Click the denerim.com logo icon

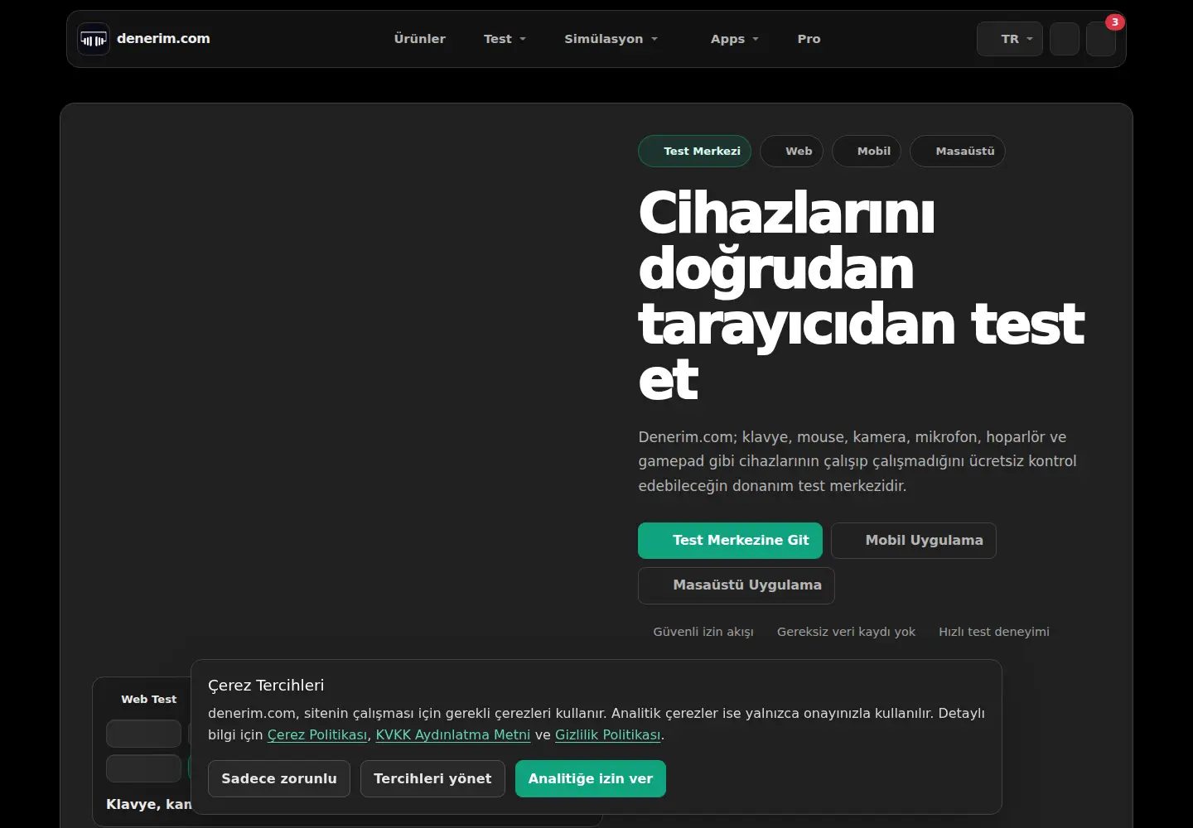pos(94,39)
